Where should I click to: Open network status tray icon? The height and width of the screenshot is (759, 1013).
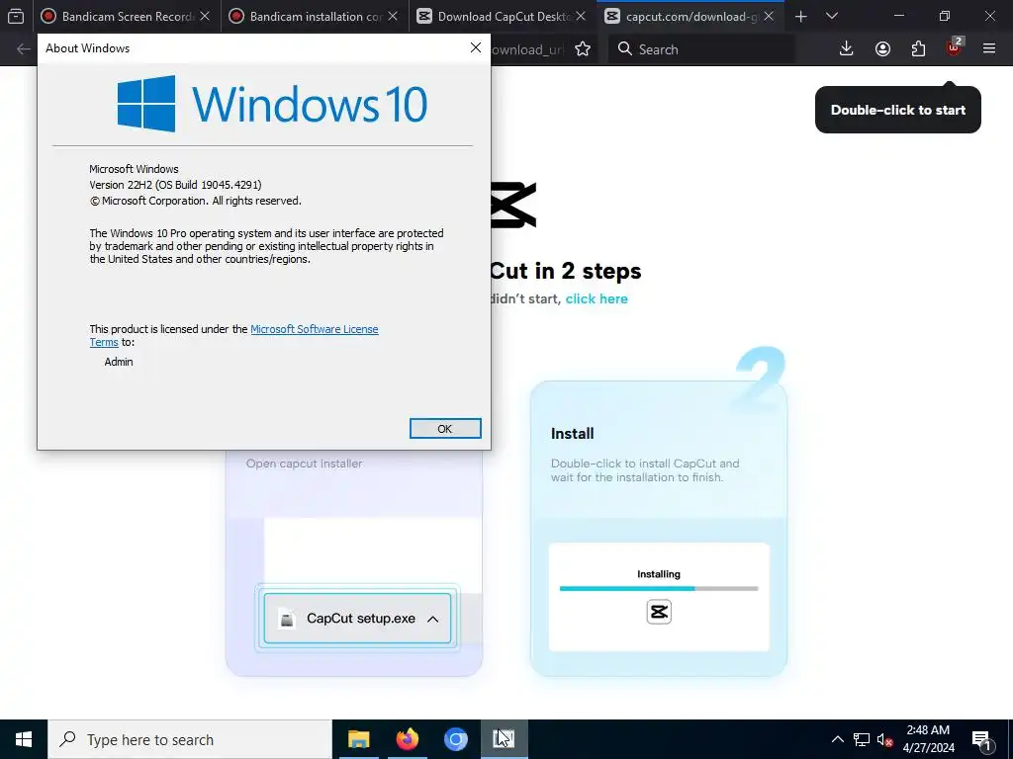point(862,739)
